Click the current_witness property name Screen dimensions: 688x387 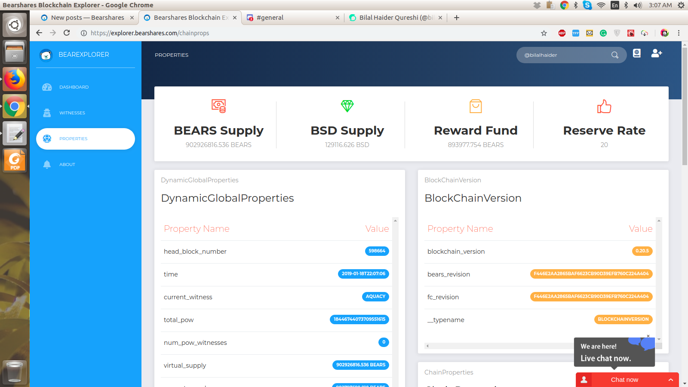(x=188, y=297)
